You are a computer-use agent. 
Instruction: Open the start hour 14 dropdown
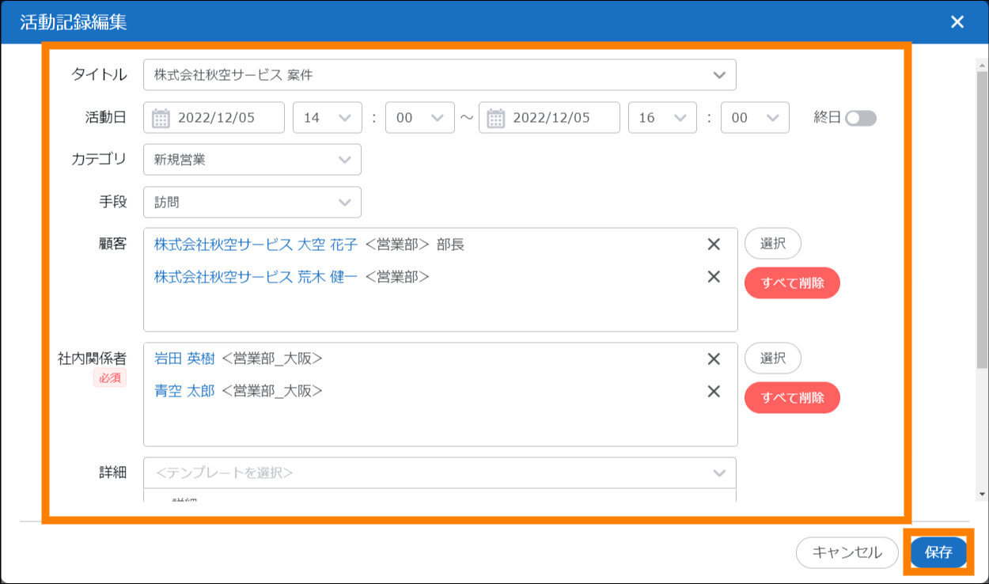pos(328,118)
